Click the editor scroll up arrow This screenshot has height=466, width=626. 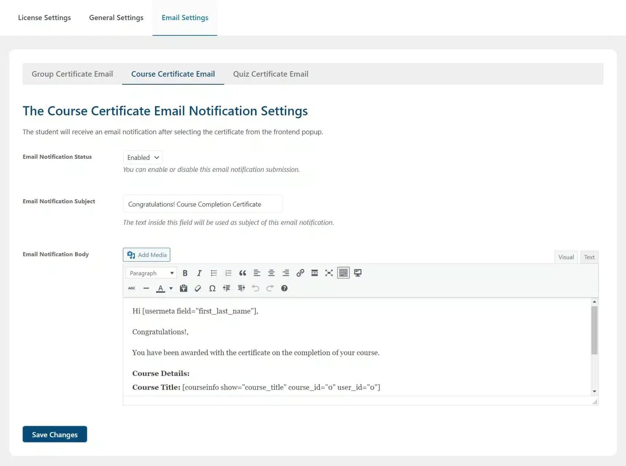(594, 302)
